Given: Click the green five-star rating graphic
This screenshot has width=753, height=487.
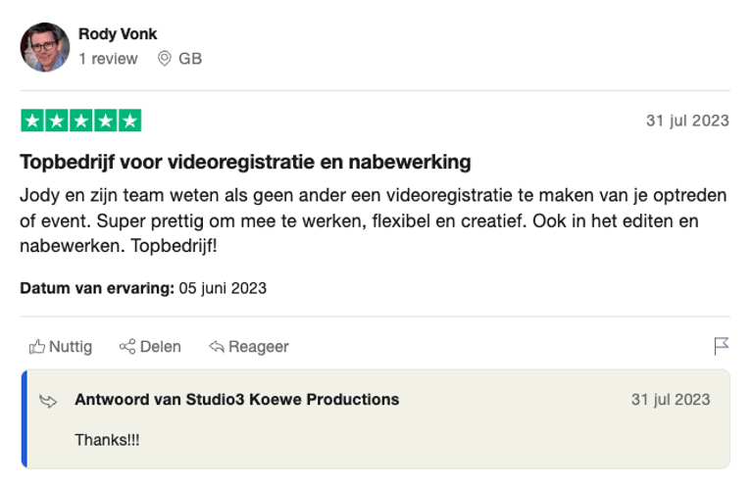Looking at the screenshot, I should [80, 122].
